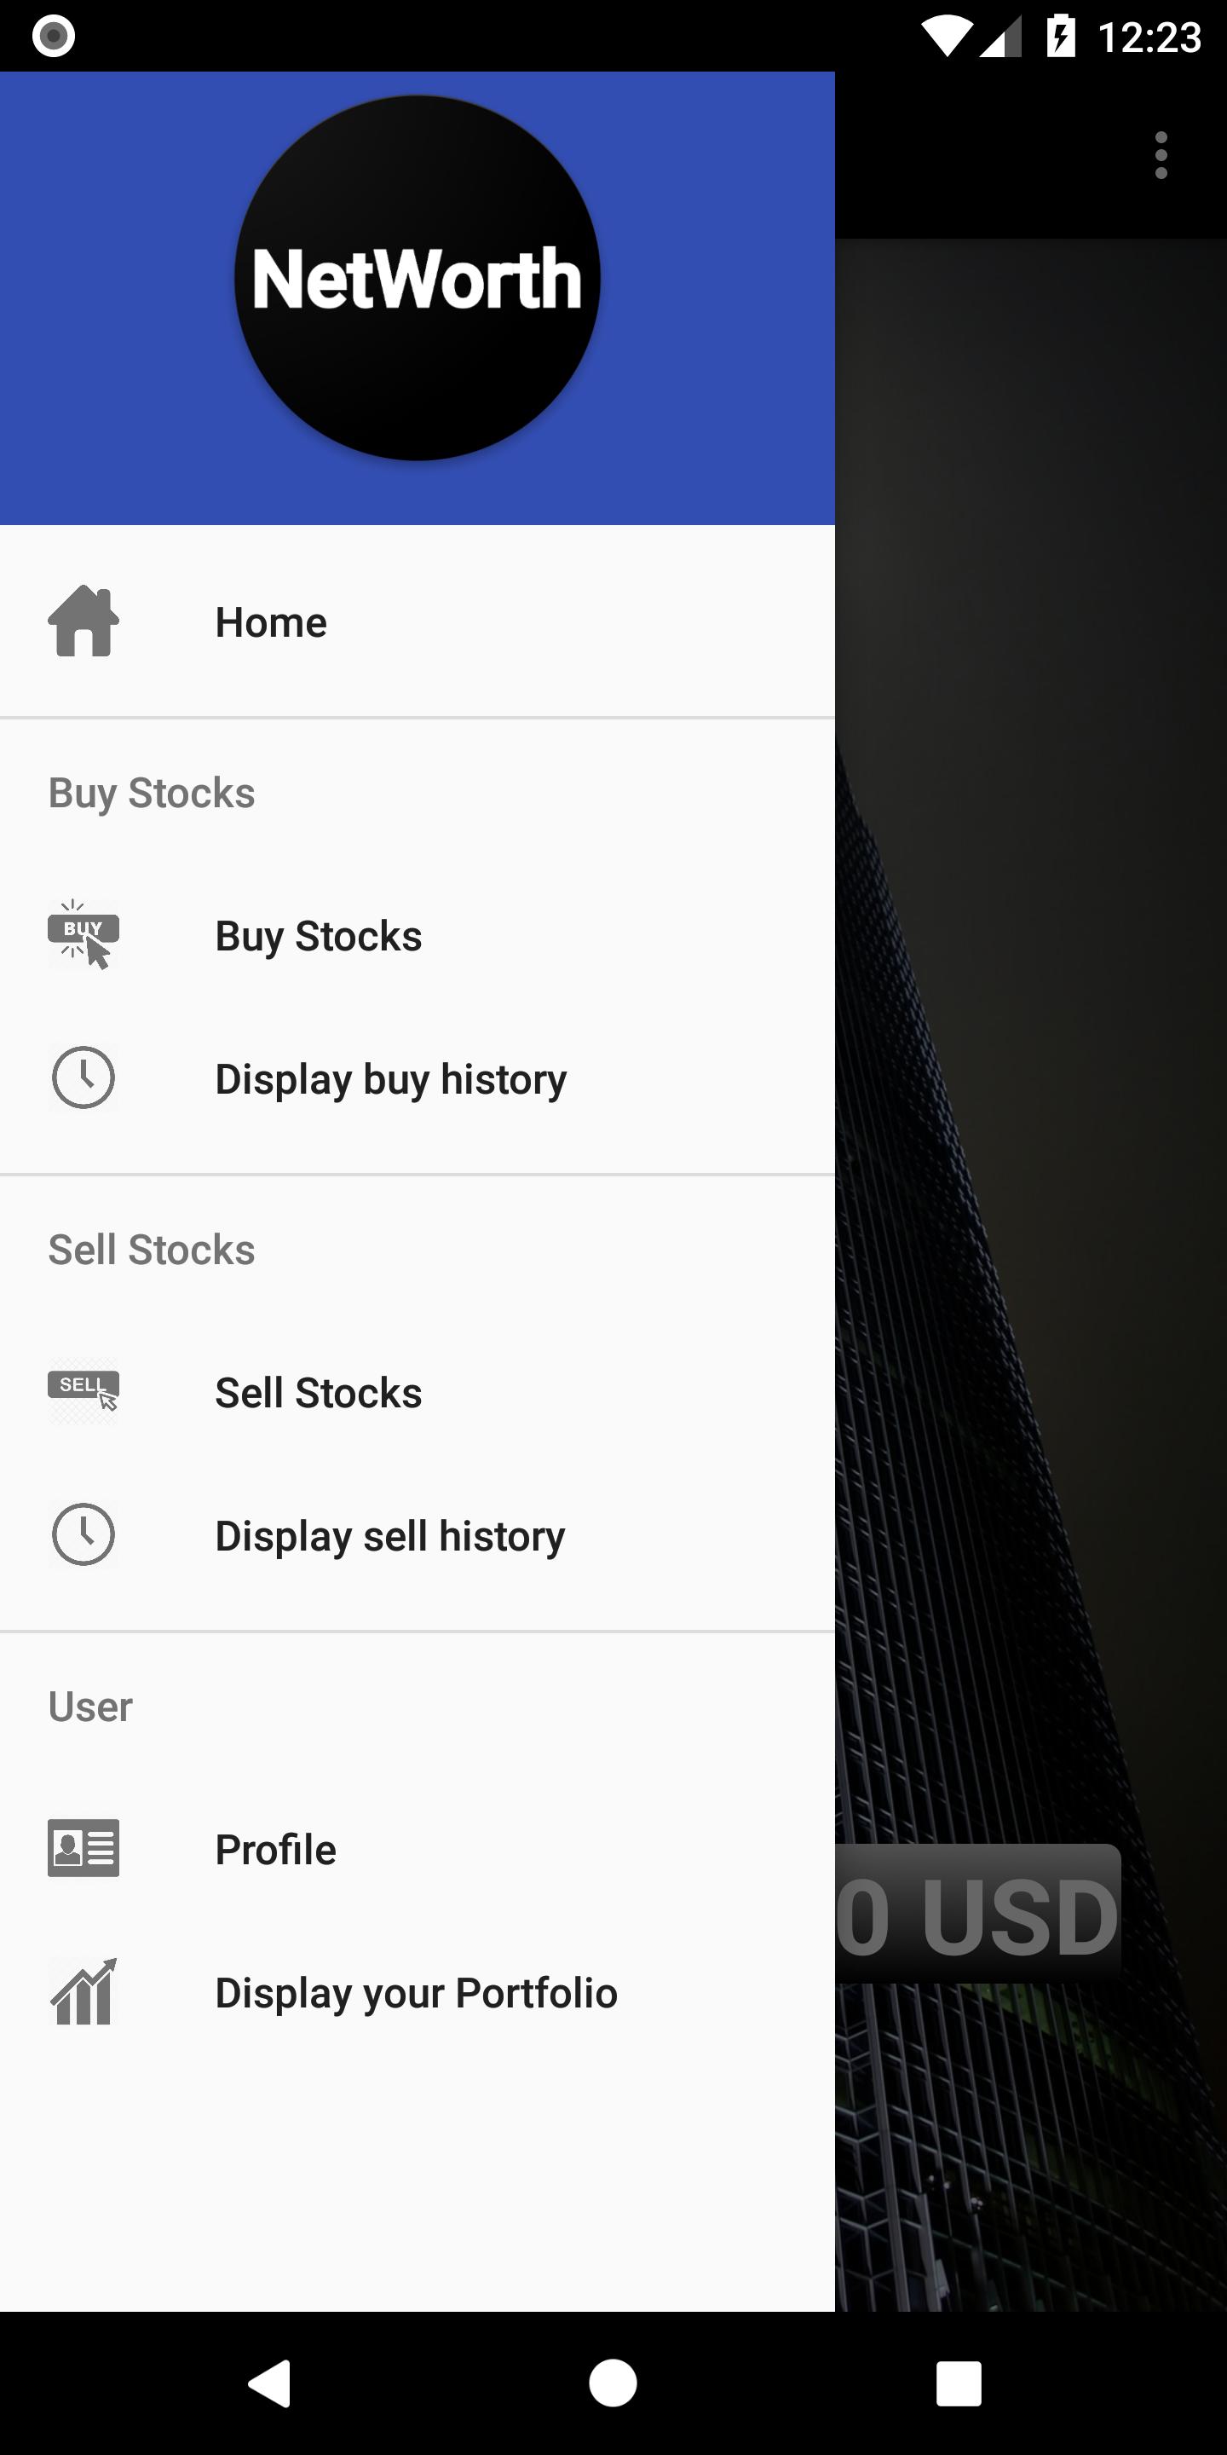The width and height of the screenshot is (1227, 2455).
Task: Tap the clock icon beside buy history
Action: pyautogui.click(x=84, y=1077)
